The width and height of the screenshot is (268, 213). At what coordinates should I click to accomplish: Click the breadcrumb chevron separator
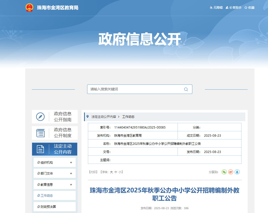click(119, 117)
